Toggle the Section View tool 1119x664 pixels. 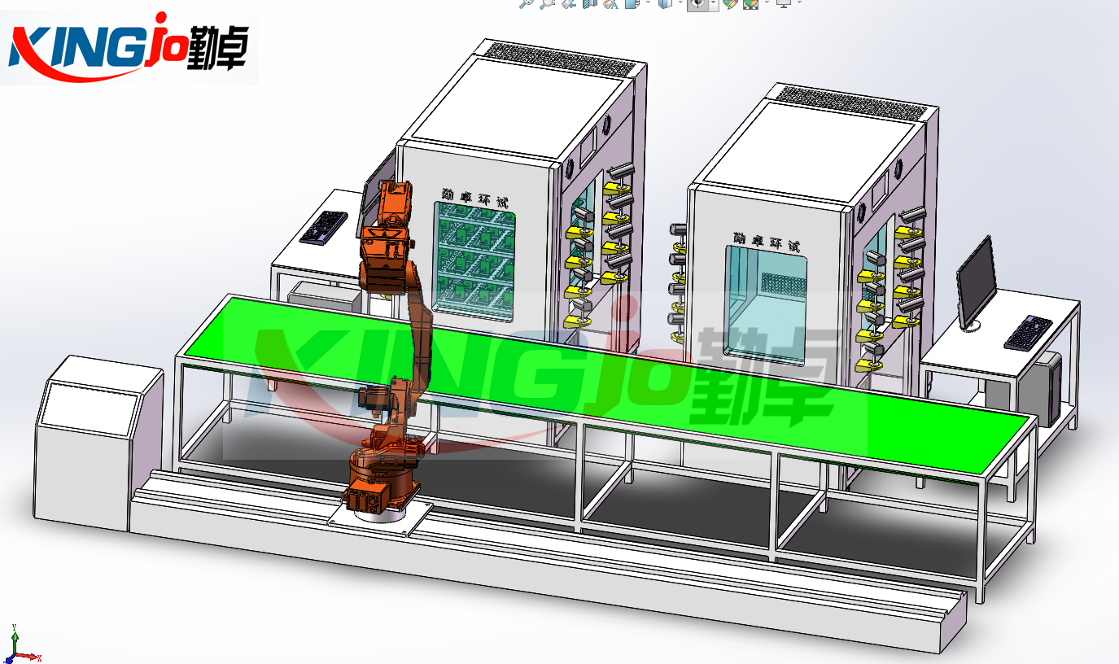(x=589, y=3)
